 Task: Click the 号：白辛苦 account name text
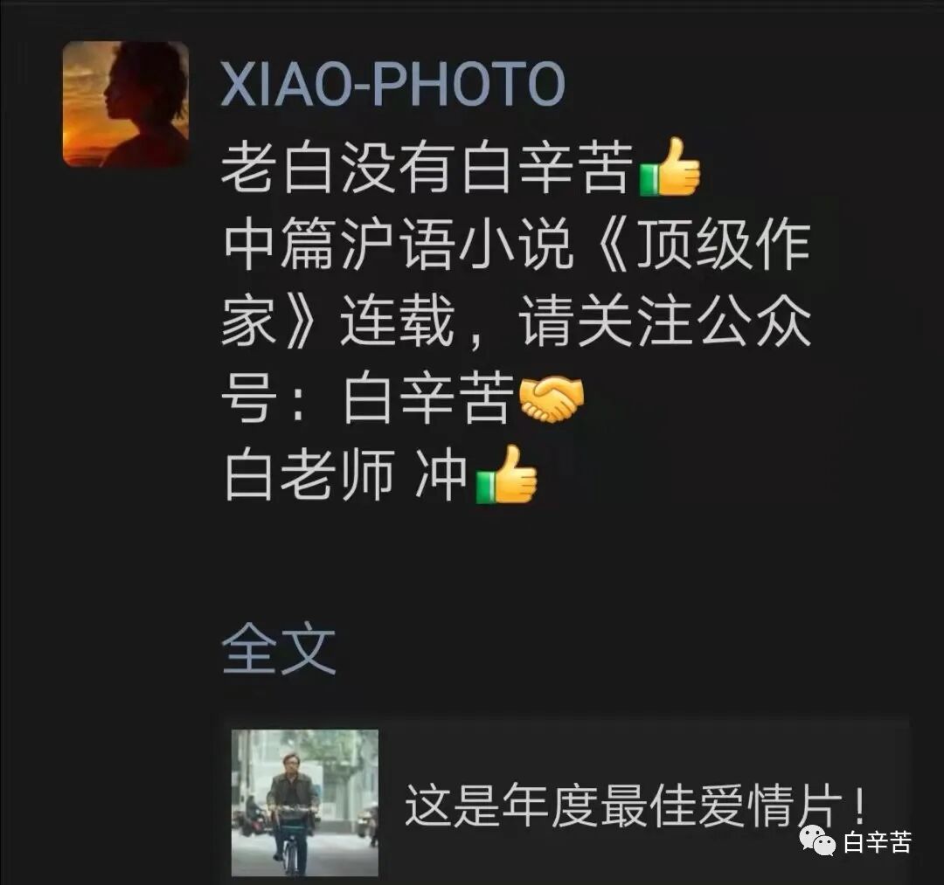coord(367,398)
